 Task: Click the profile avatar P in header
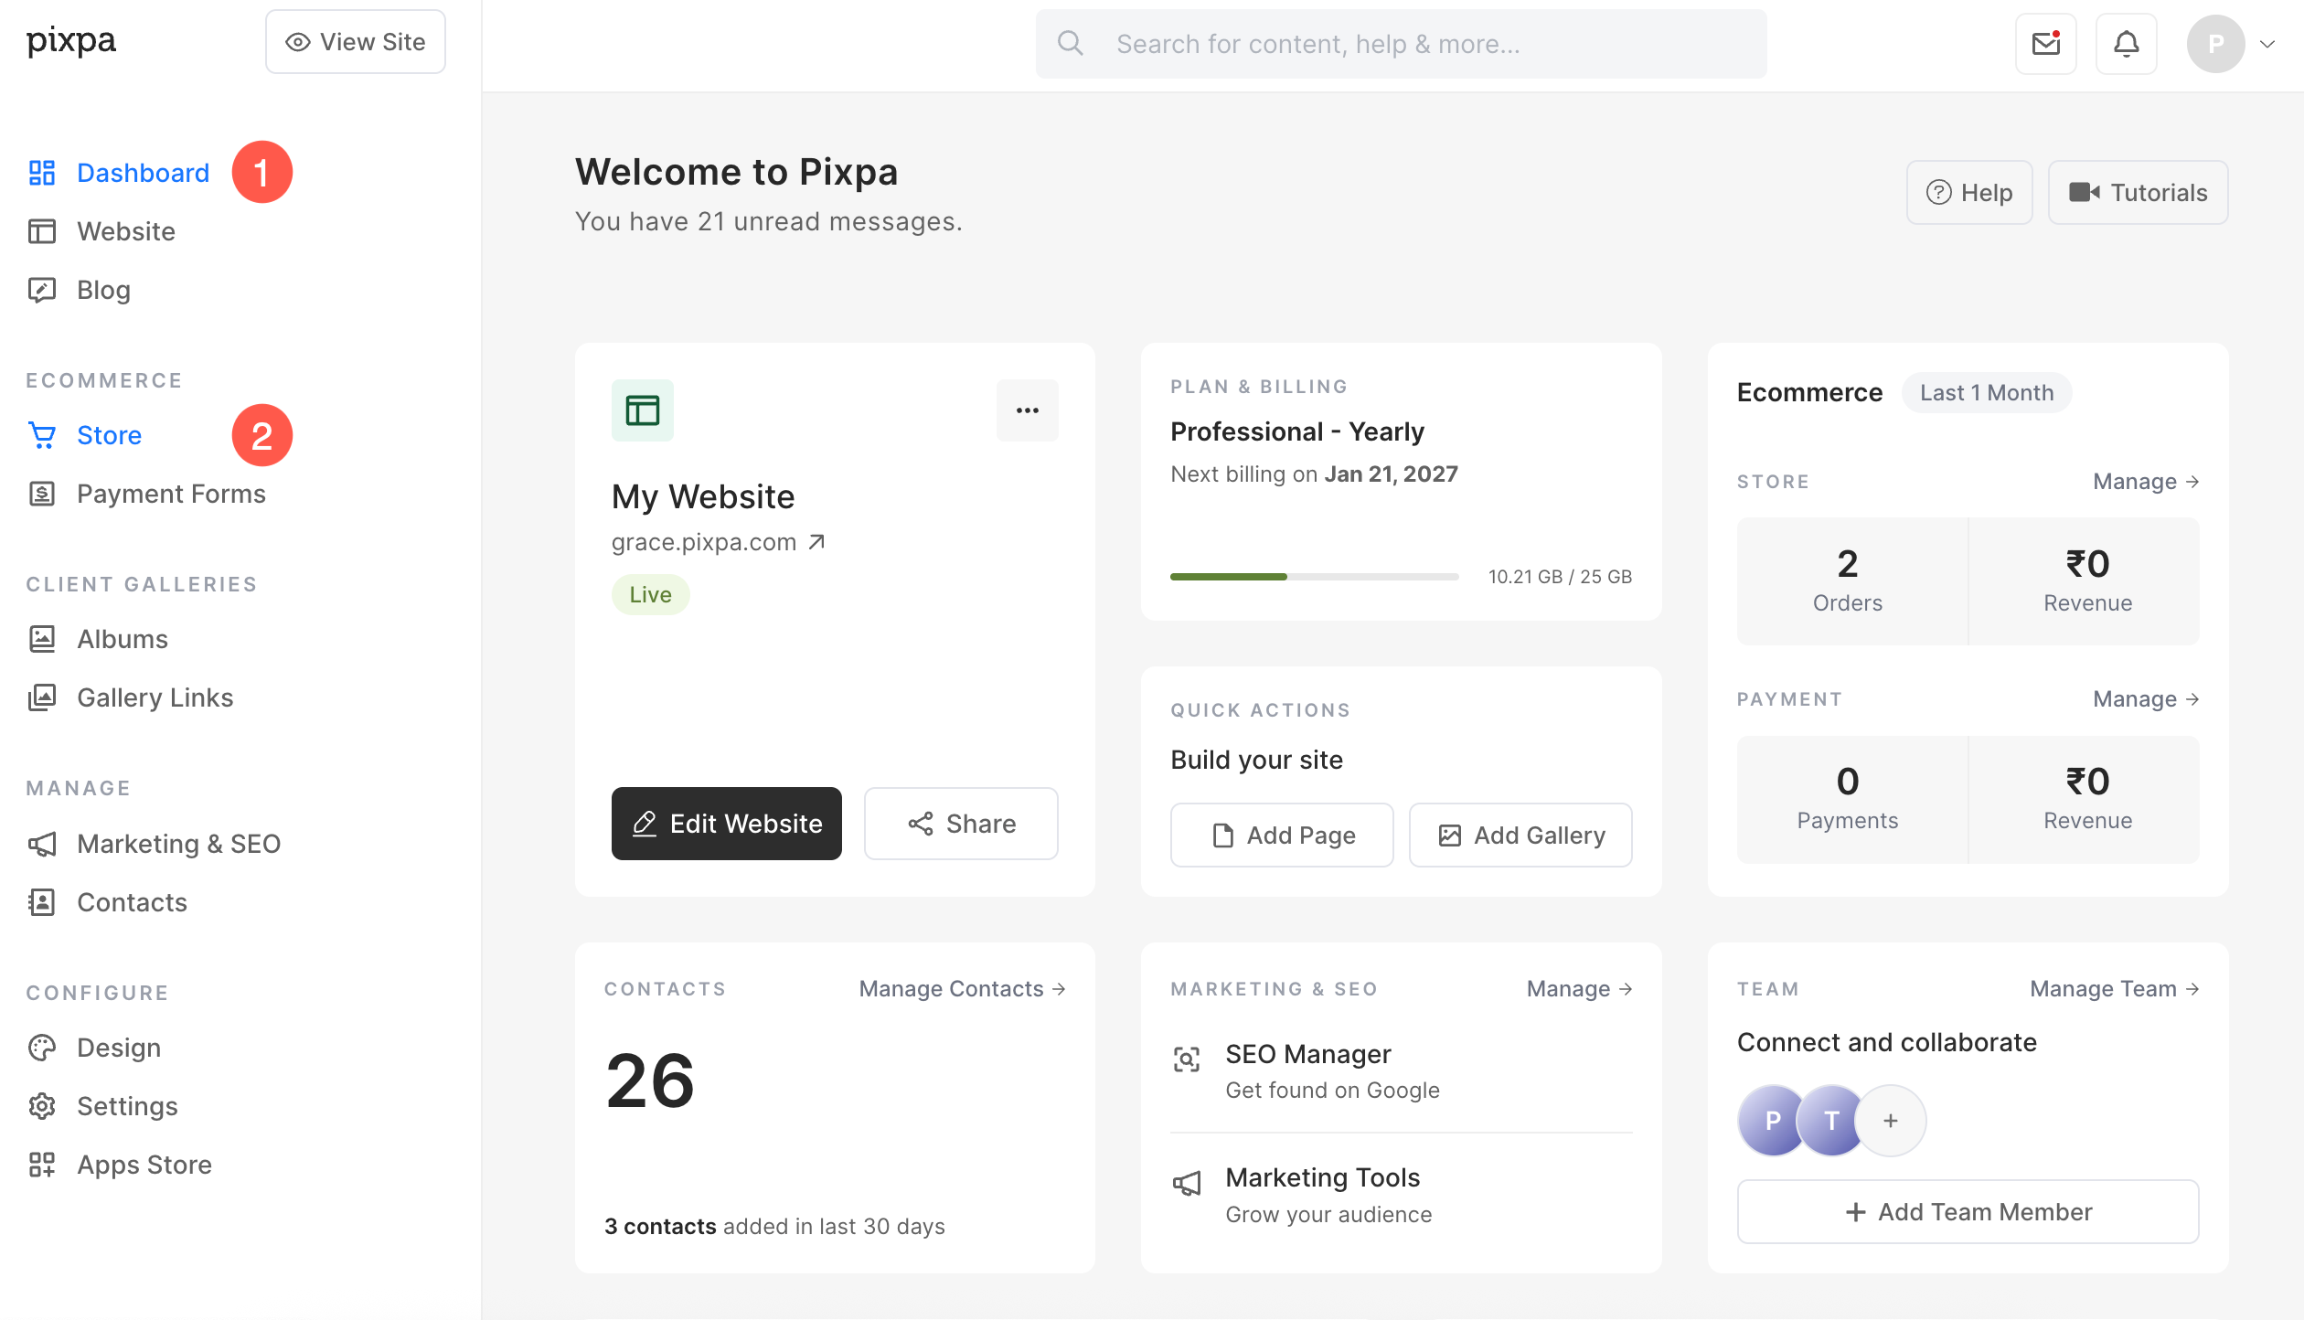pyautogui.click(x=2215, y=43)
